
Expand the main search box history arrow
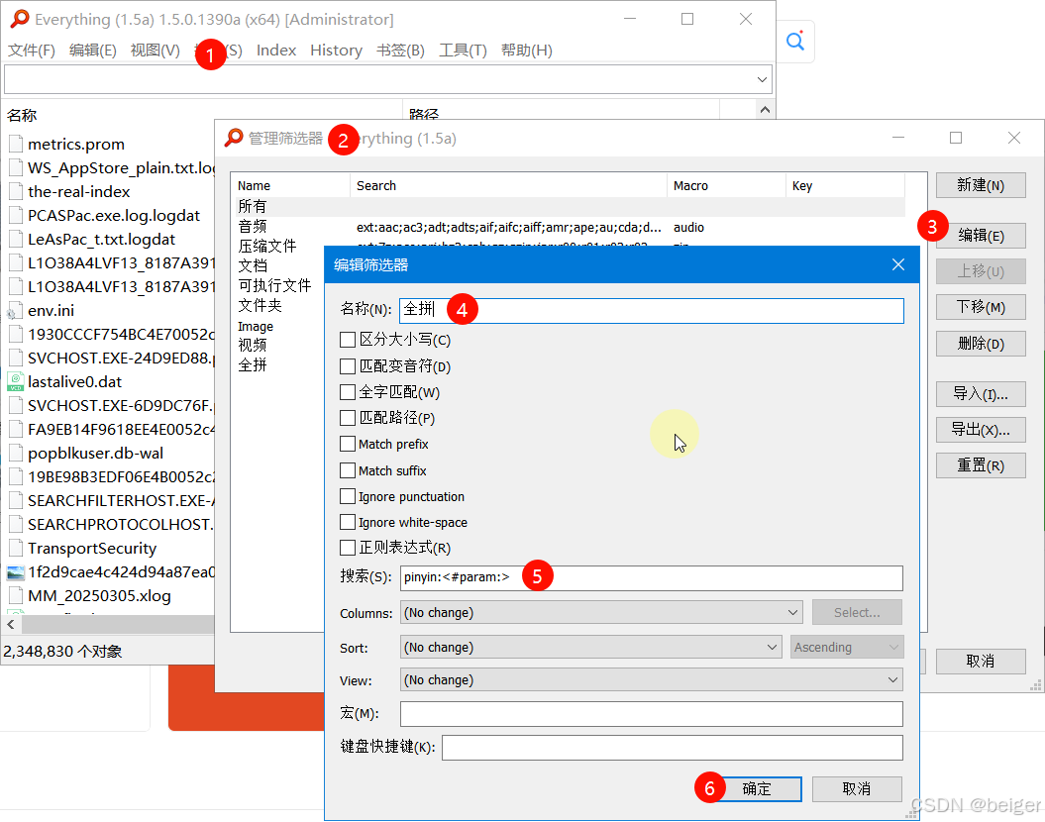763,79
